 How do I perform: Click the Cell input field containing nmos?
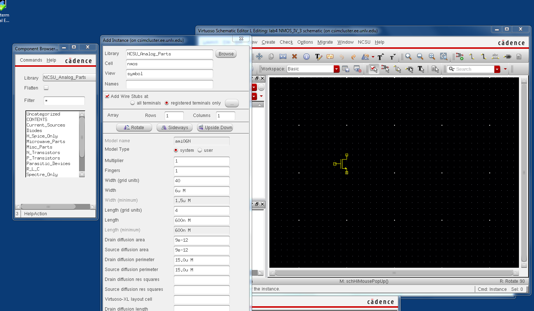pos(169,64)
